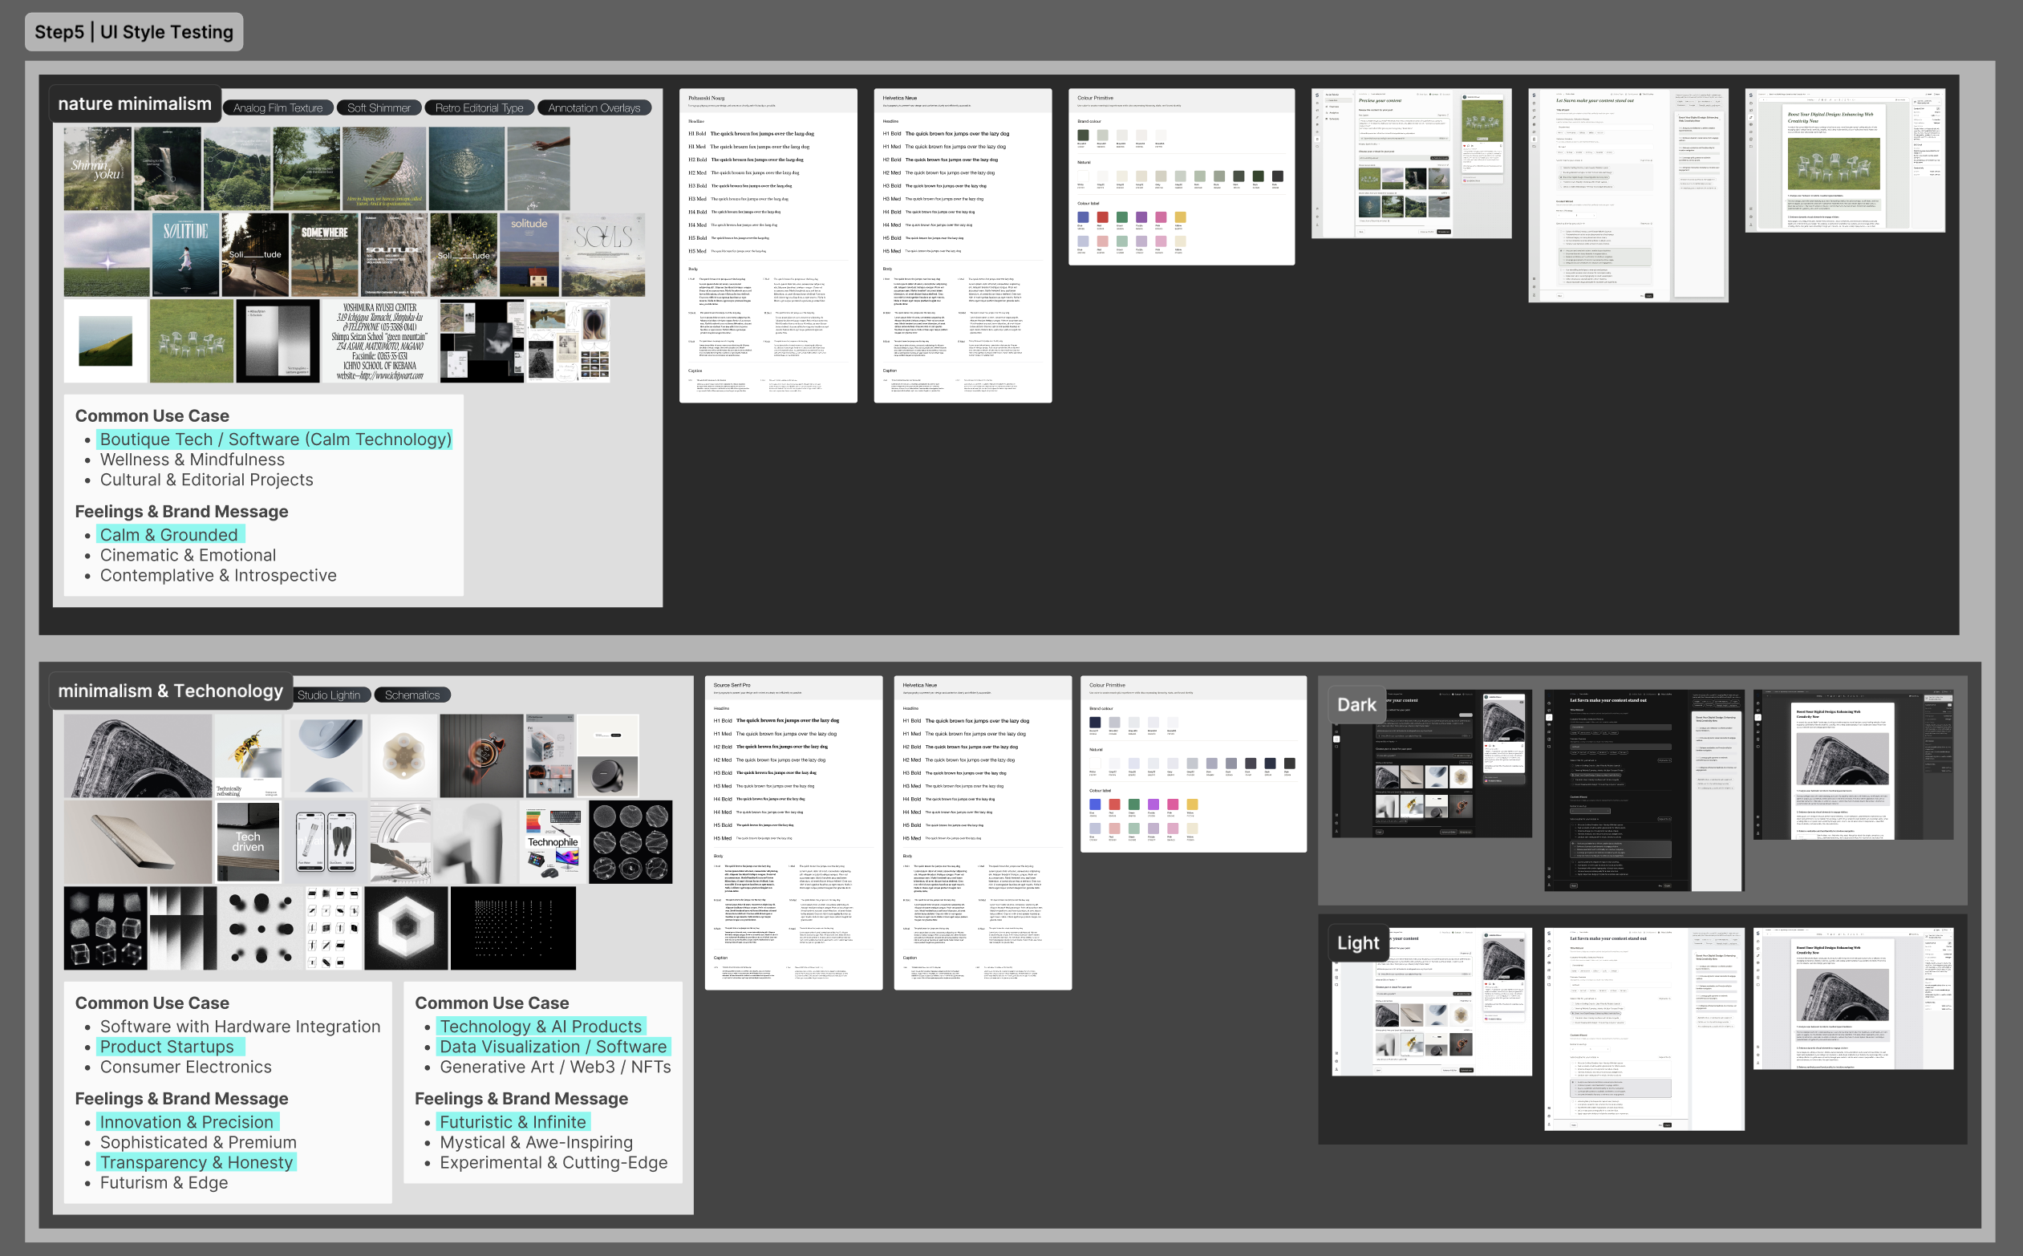Select the 'Light' theme label
Viewport: 2023px width, 1256px height.
[x=1357, y=943]
